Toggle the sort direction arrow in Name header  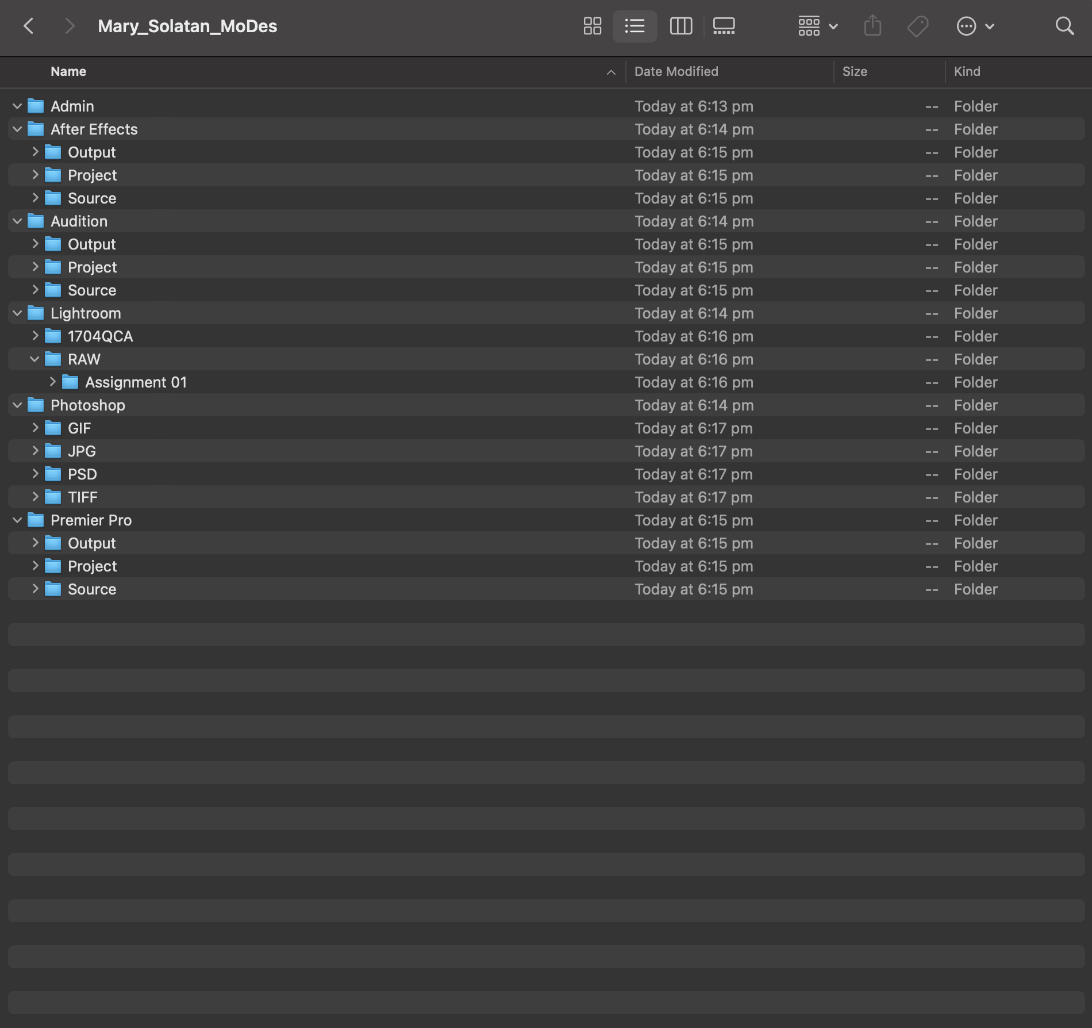coord(611,72)
